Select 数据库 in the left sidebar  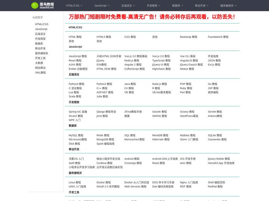click(x=39, y=44)
